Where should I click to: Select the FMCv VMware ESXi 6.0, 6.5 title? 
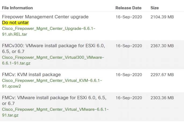(54, 101)
